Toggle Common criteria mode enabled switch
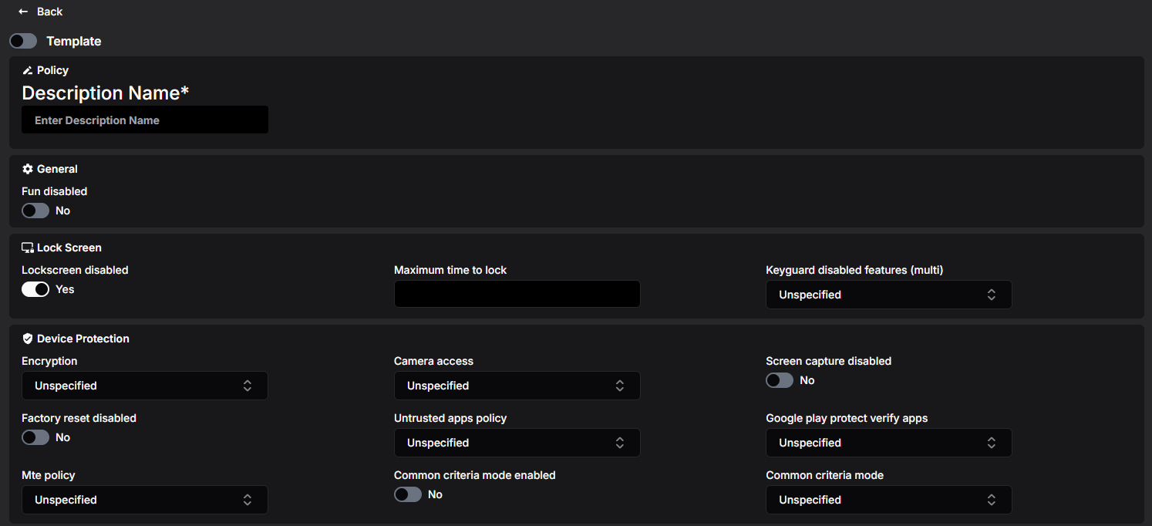 (408, 494)
